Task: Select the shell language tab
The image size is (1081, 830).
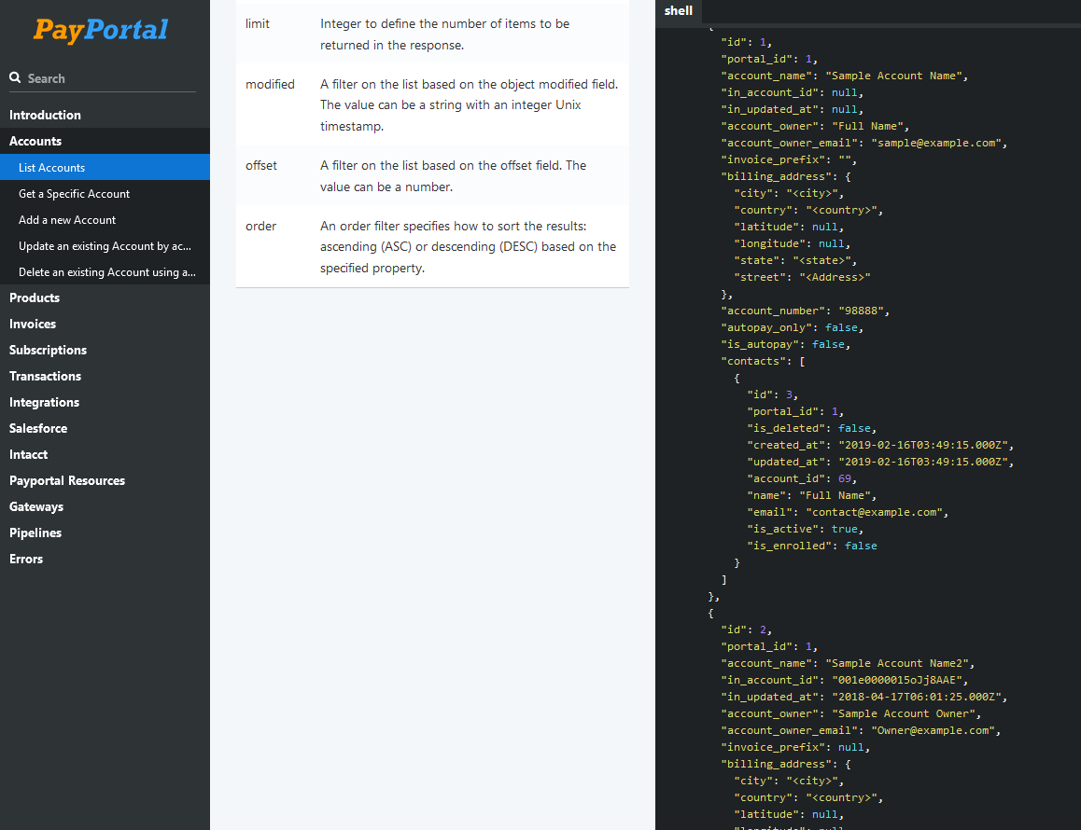Action: click(678, 11)
